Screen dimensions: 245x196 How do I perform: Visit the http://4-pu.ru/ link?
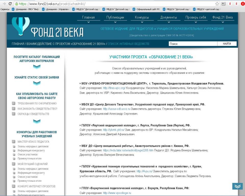tap(144, 171)
